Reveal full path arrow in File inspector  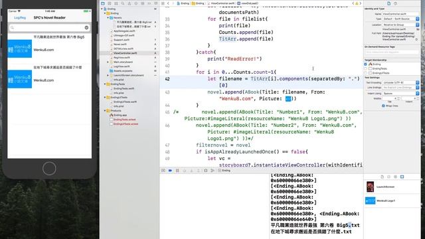[416, 39]
